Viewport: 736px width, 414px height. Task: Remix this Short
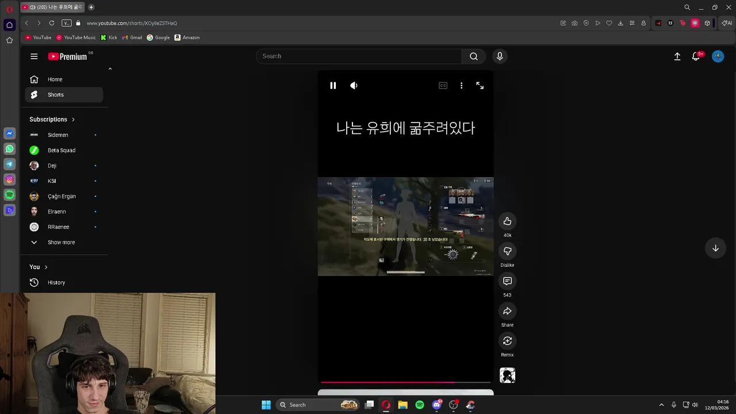coord(507,341)
